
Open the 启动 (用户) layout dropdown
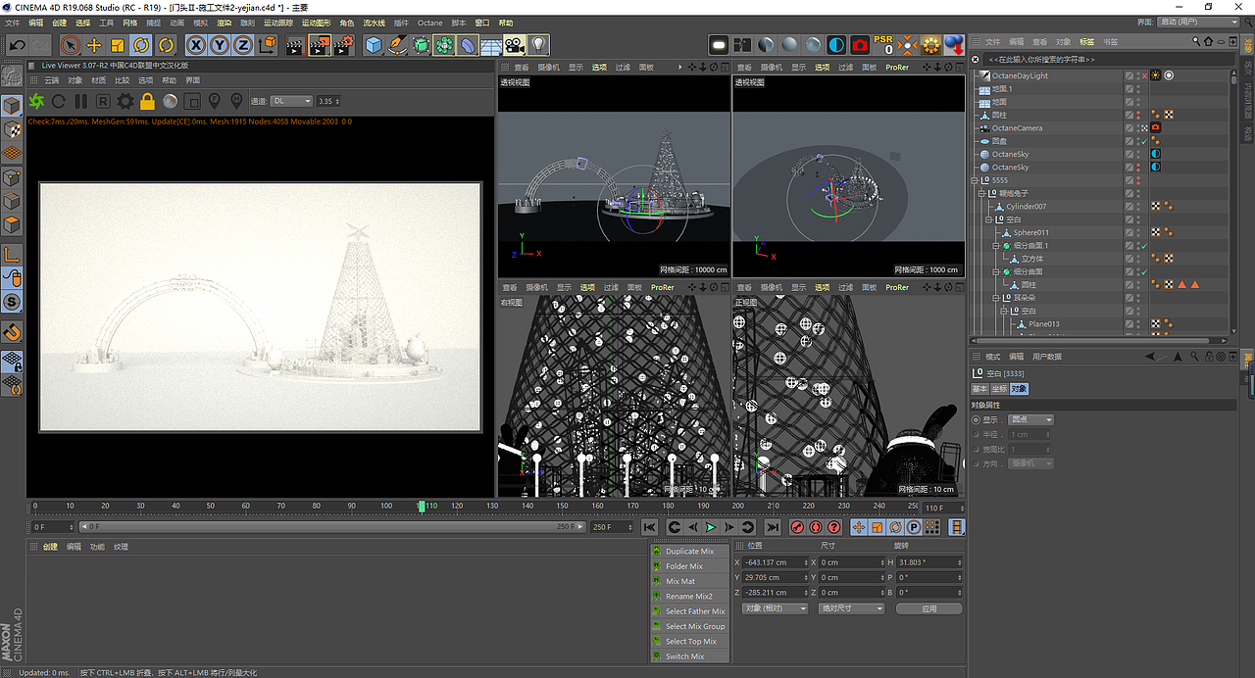pyautogui.click(x=1198, y=22)
